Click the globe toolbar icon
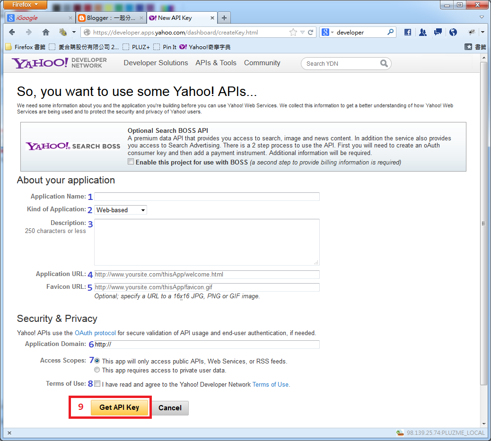The width and height of the screenshot is (491, 441). click(x=453, y=32)
